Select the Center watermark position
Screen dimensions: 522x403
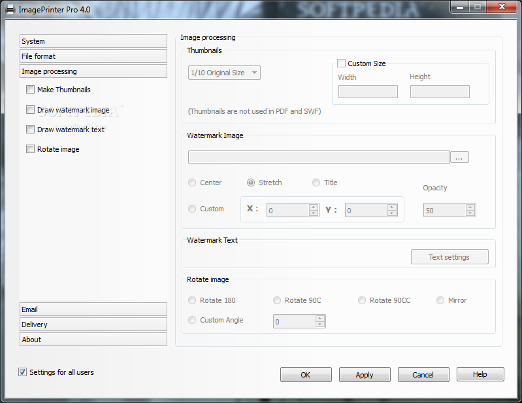[192, 183]
